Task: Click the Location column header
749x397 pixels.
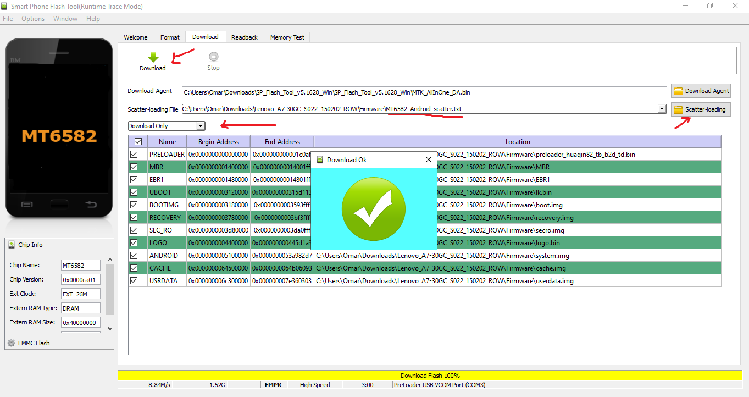Action: click(x=518, y=142)
